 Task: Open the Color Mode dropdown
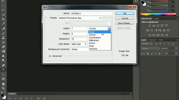[79, 44]
